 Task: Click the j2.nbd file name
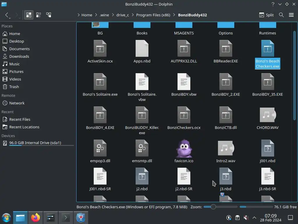click(142, 189)
